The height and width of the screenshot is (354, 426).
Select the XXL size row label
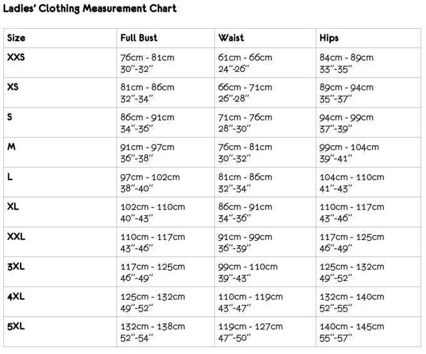16,237
